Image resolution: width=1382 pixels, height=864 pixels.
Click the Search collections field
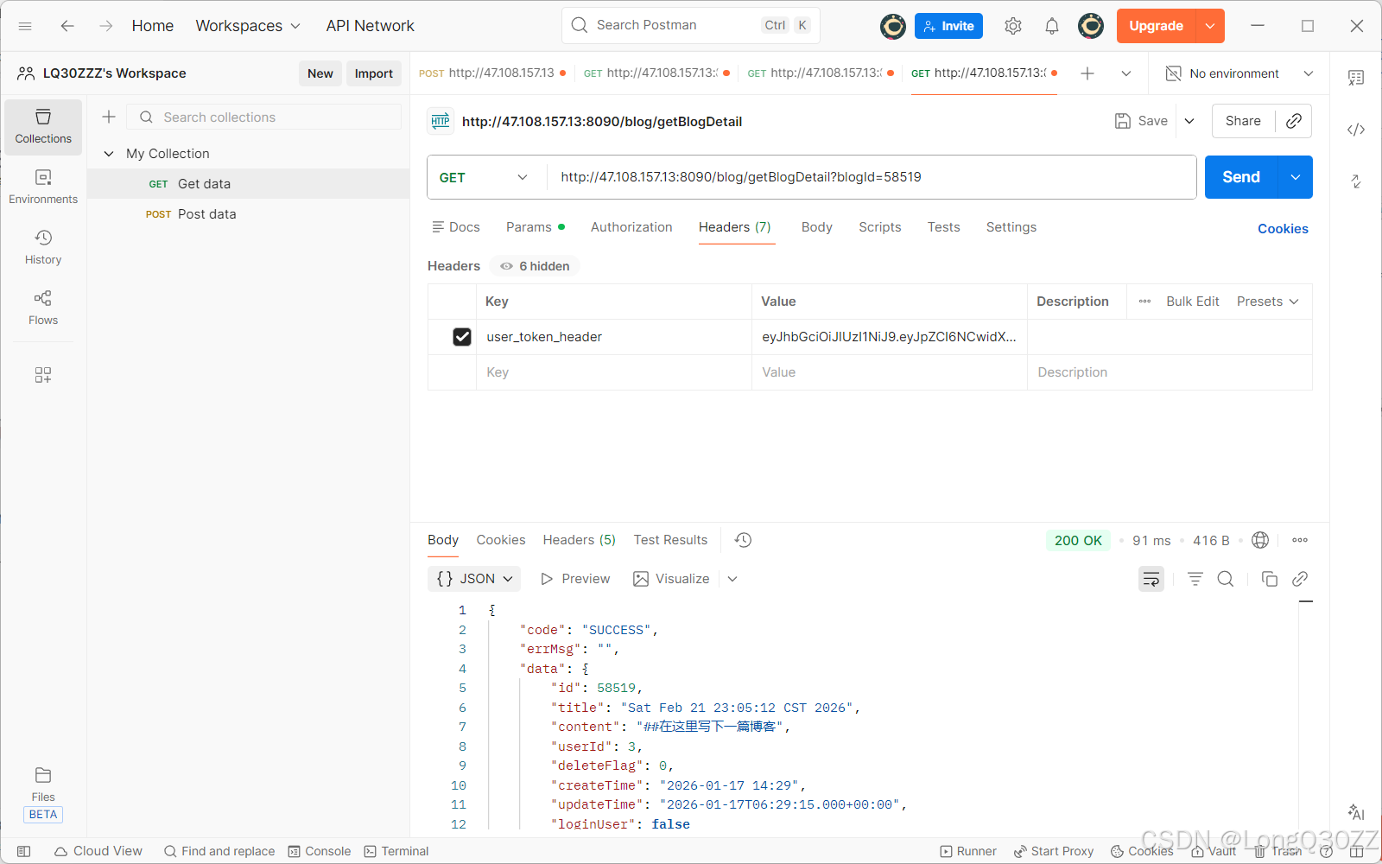click(264, 117)
